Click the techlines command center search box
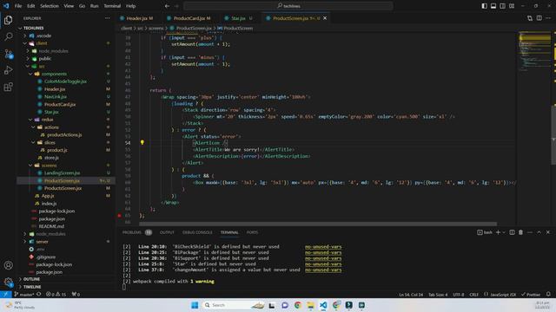The image size is (556, 312). pyautogui.click(x=288, y=6)
